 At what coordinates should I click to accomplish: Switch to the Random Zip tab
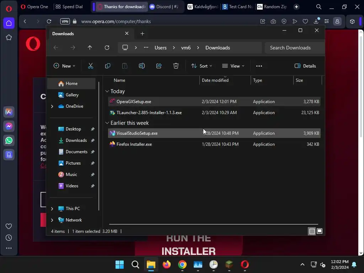tap(272, 7)
